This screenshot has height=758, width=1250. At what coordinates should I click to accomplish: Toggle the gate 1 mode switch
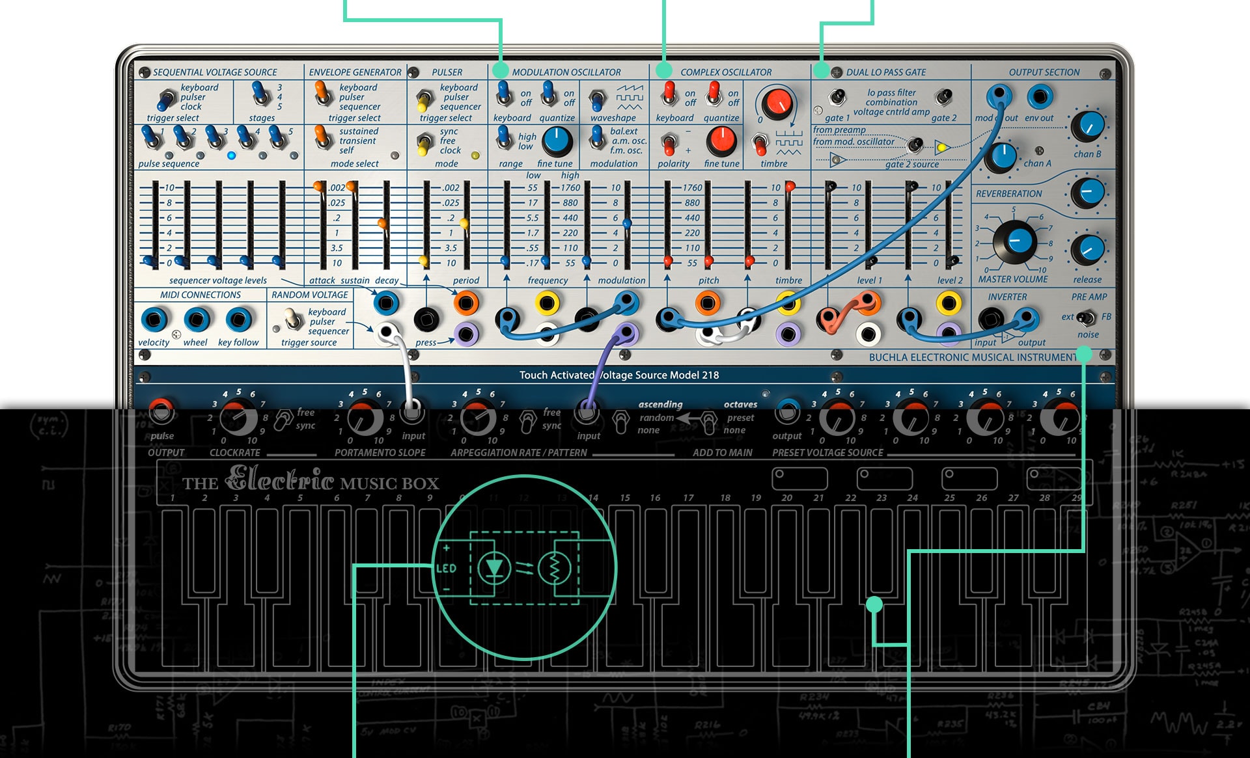(x=837, y=98)
